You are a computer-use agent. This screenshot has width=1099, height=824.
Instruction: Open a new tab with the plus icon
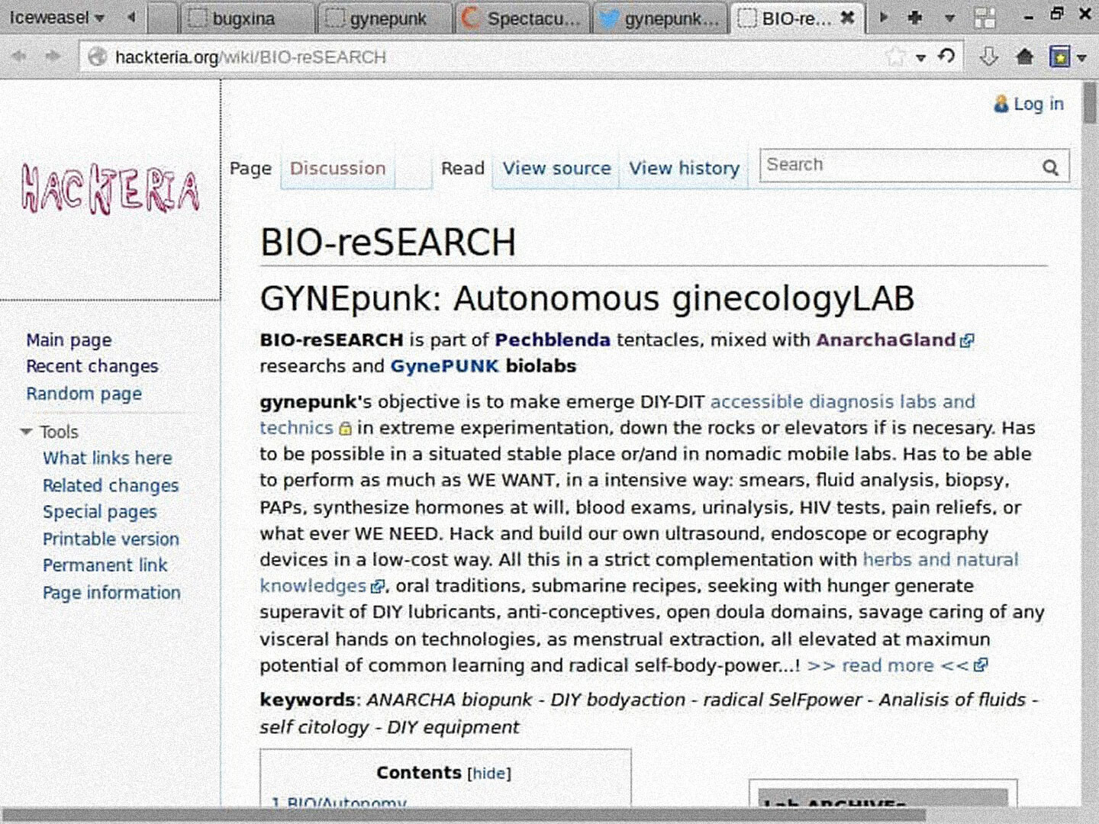click(915, 17)
